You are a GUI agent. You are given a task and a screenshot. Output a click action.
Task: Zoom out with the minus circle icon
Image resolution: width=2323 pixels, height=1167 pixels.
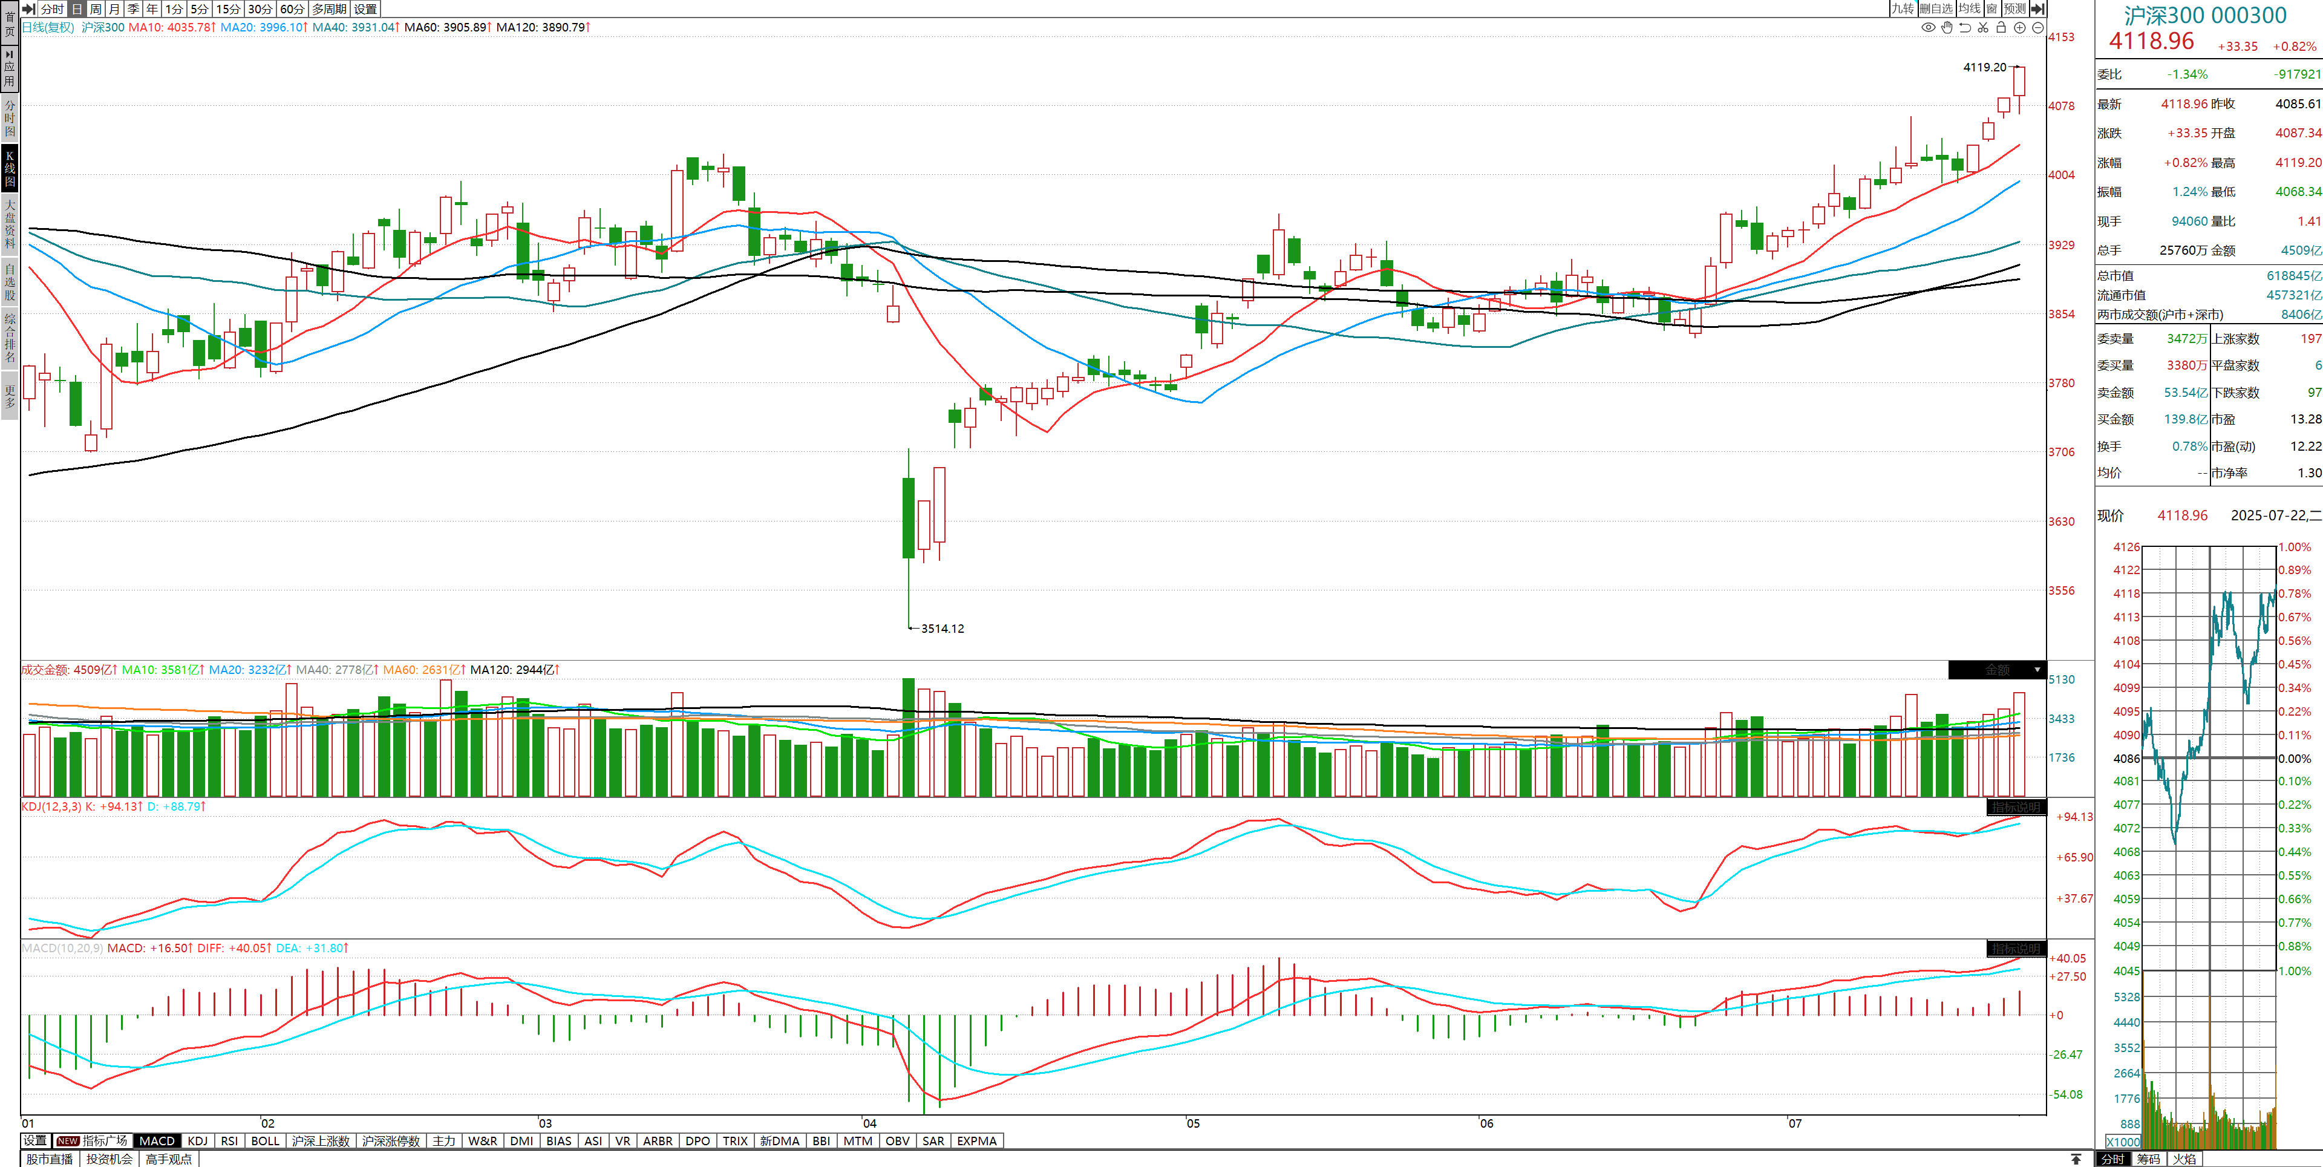point(2038,27)
